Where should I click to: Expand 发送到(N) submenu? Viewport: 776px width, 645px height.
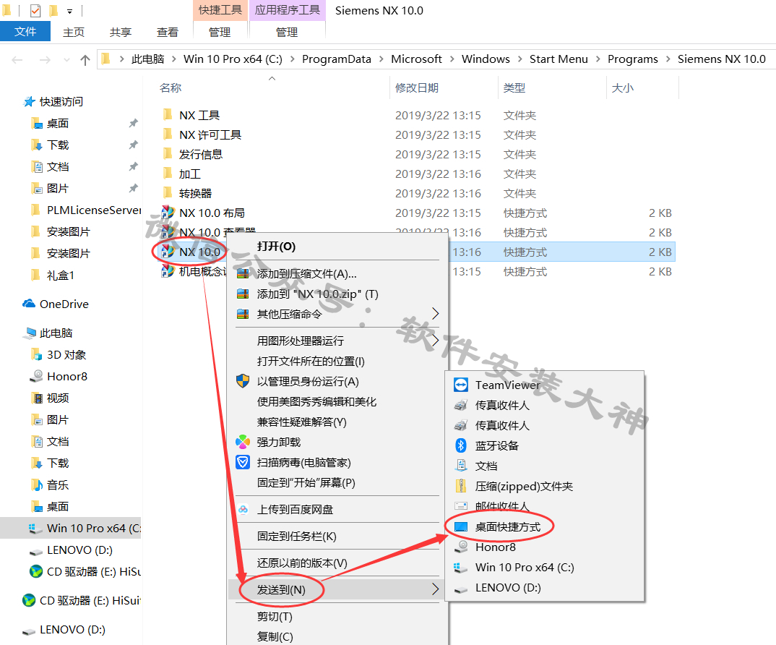(x=435, y=589)
